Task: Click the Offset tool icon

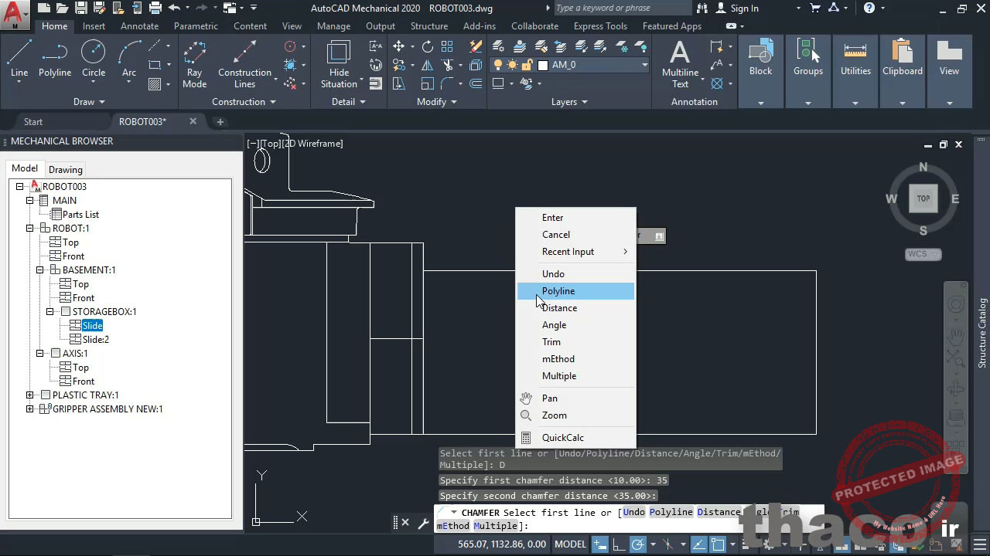Action: click(476, 83)
